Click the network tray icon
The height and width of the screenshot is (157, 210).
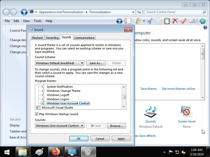pyautogui.click(x=177, y=152)
